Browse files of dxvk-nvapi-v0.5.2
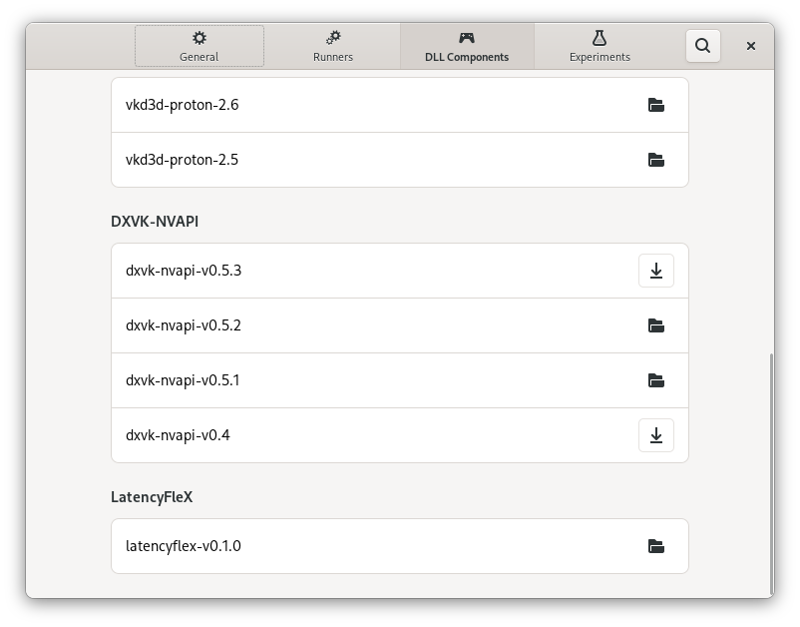The width and height of the screenshot is (800, 627). (x=656, y=325)
